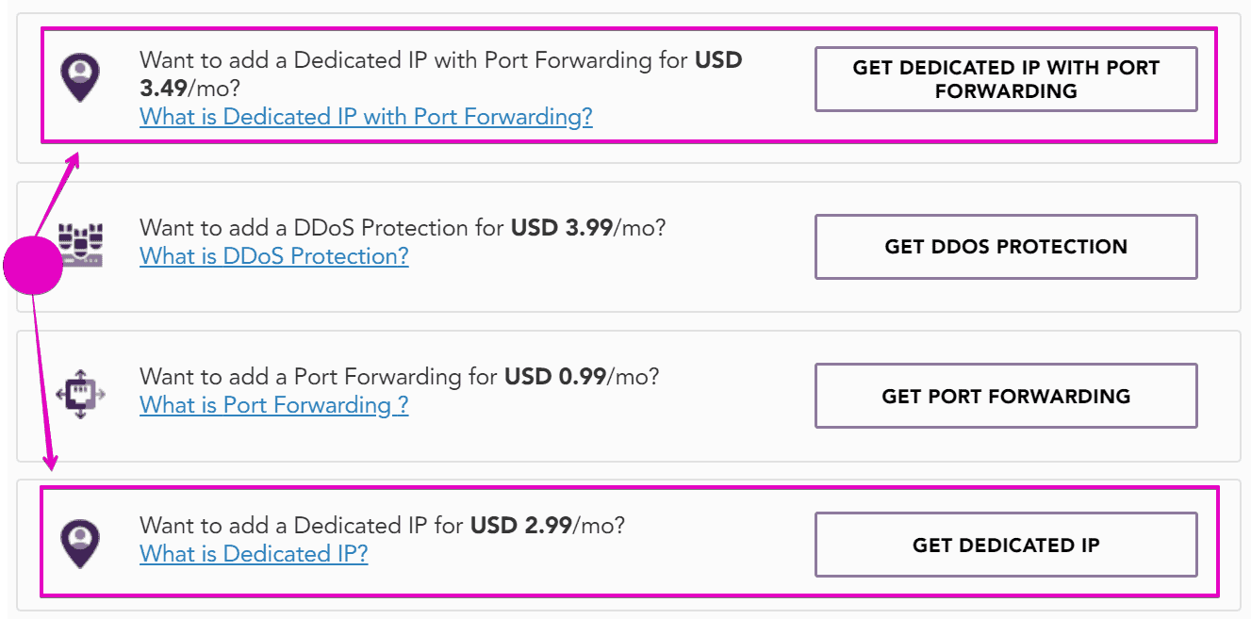Click the upper magenta arrow annotation
Screen dimensions: 1251x619
click(58, 195)
